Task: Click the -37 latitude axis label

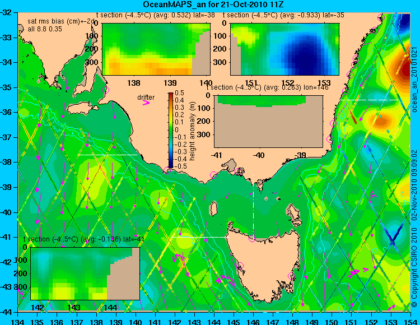Action: point(6,137)
